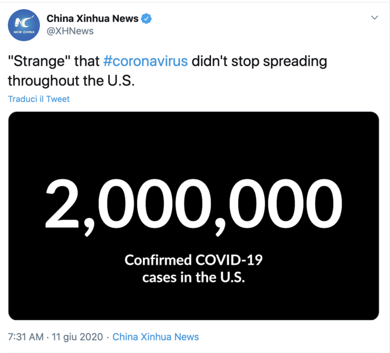Open the China Xinhua News source label beside date
The width and height of the screenshot is (390, 353).
[156, 337]
